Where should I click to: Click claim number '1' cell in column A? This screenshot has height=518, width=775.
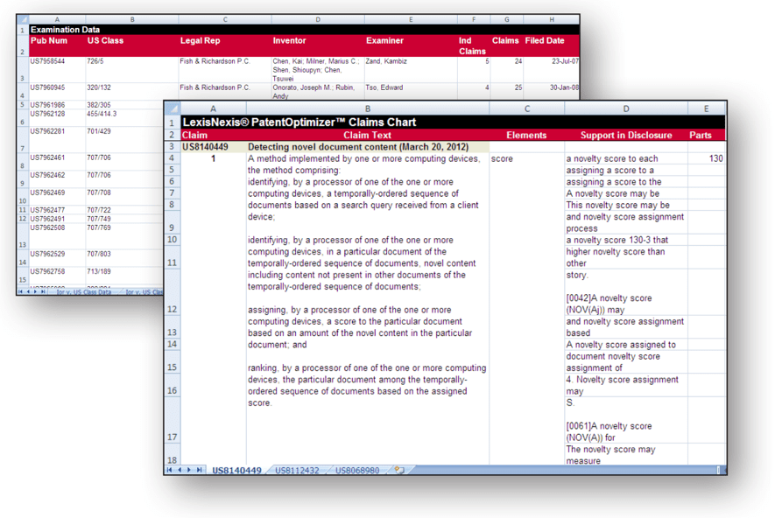click(213, 158)
